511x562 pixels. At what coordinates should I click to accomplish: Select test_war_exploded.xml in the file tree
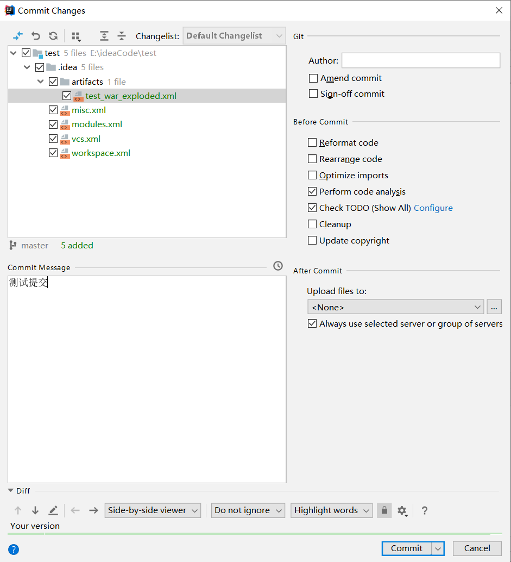coord(131,96)
